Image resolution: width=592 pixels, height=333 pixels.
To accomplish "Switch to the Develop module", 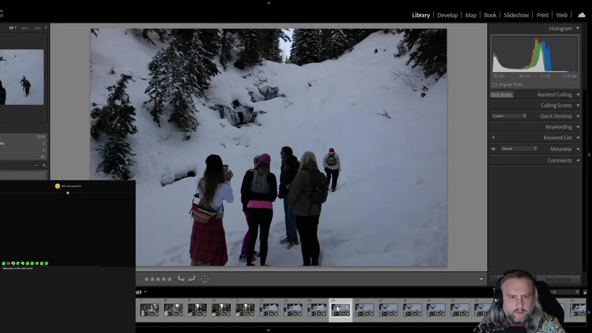I will [x=447, y=15].
